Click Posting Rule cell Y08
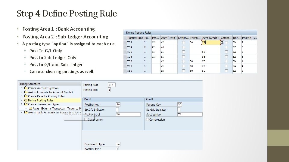The height and width of the screenshot is (162, 289). point(135,57)
